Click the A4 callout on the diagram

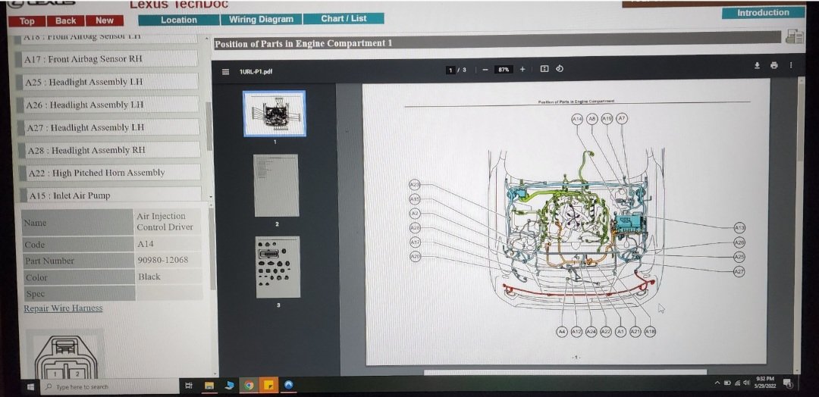pyautogui.click(x=561, y=331)
